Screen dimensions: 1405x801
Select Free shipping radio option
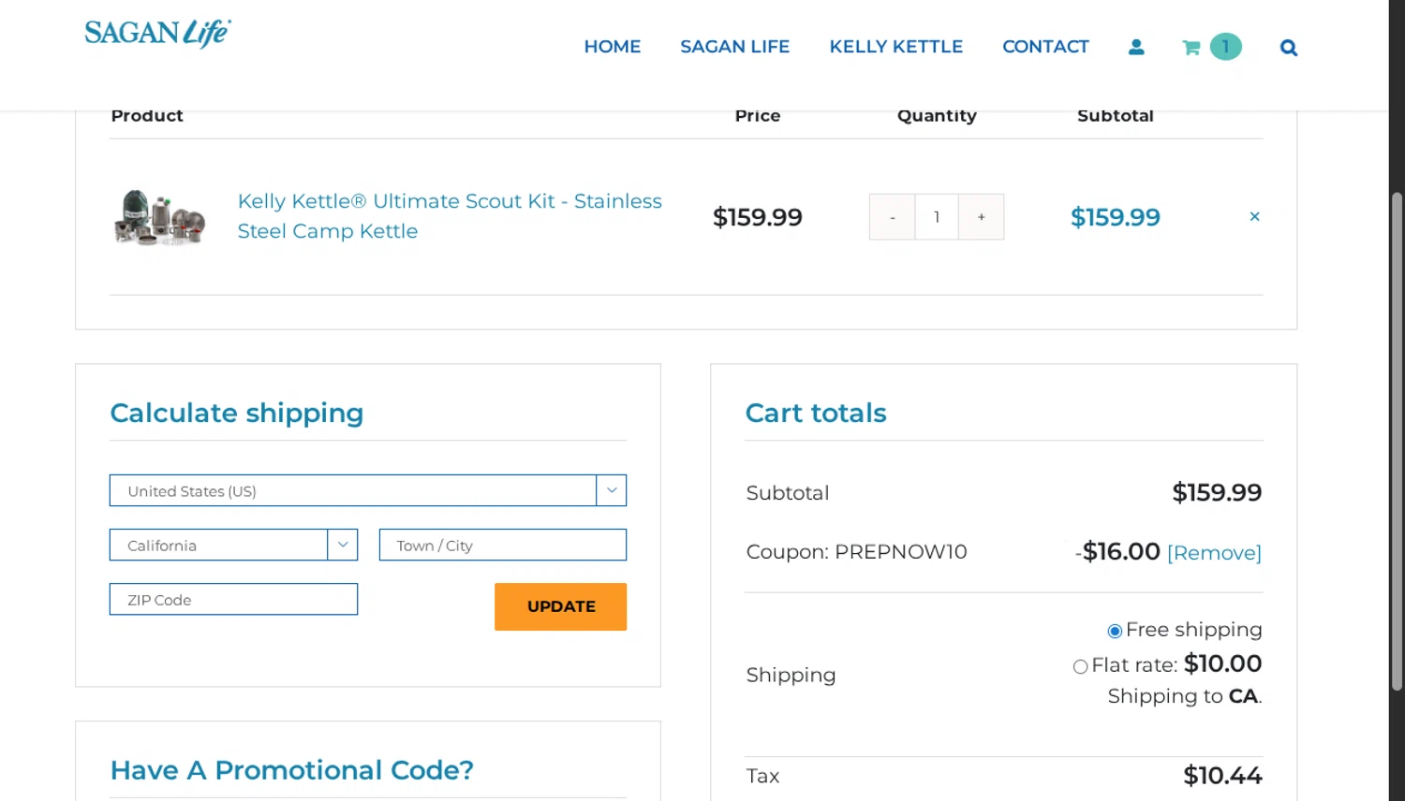tap(1115, 631)
